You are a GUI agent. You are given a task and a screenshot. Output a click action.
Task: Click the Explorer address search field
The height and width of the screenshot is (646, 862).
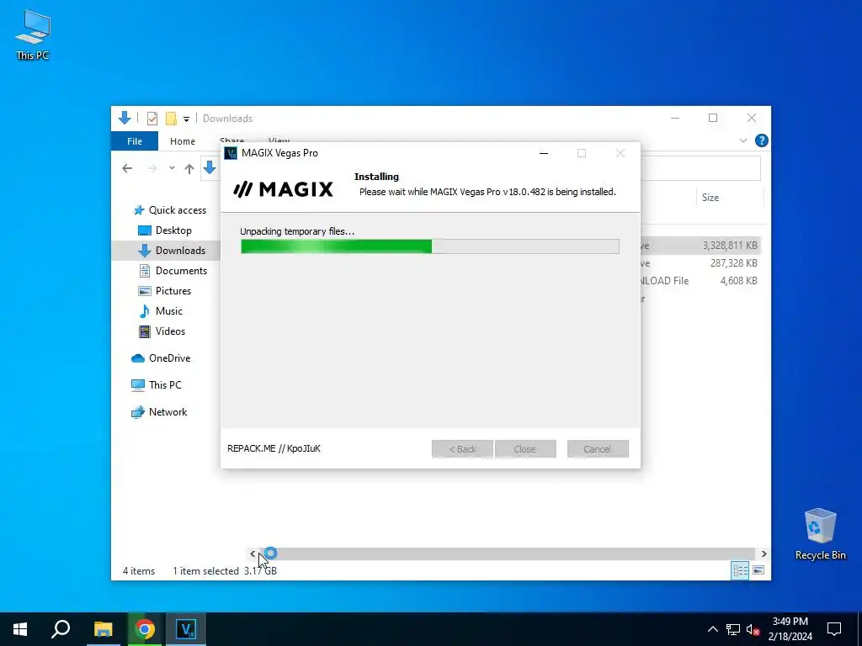(x=700, y=168)
